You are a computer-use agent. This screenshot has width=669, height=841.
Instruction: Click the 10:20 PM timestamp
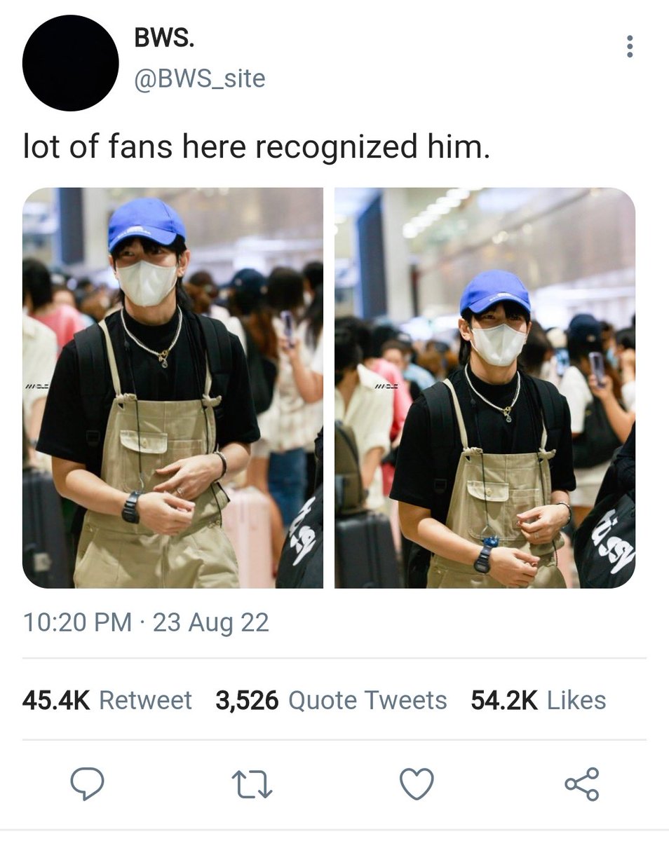[77, 622]
